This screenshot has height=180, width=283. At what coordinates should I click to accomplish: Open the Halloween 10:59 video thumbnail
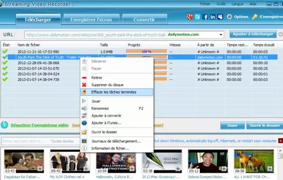[x=116, y=161]
